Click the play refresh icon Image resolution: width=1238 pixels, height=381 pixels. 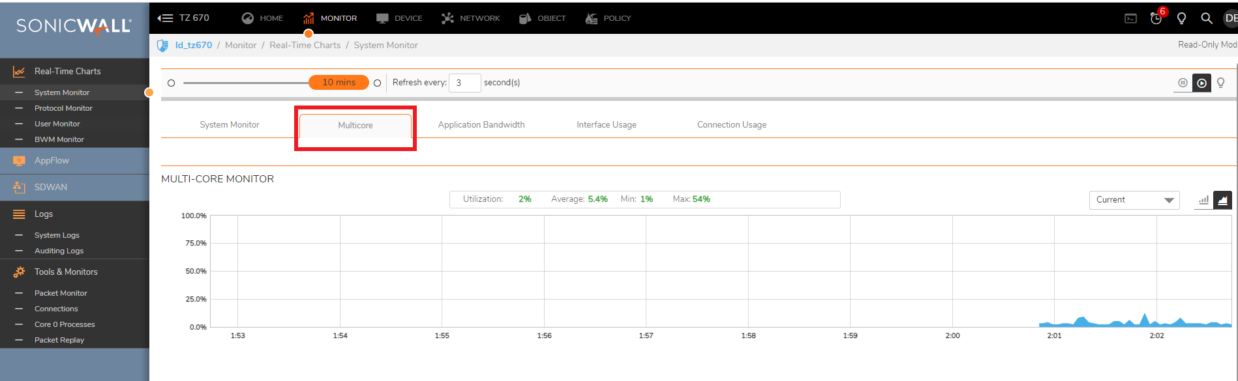coord(1201,83)
